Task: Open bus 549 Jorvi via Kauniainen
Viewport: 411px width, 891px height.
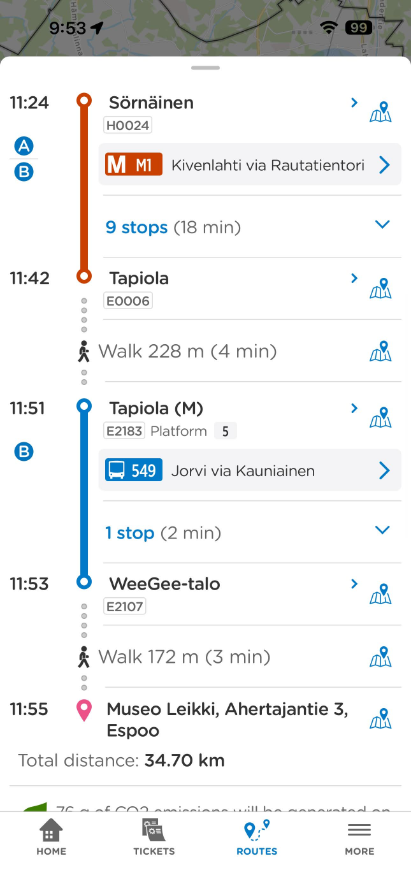Action: pyautogui.click(x=250, y=470)
